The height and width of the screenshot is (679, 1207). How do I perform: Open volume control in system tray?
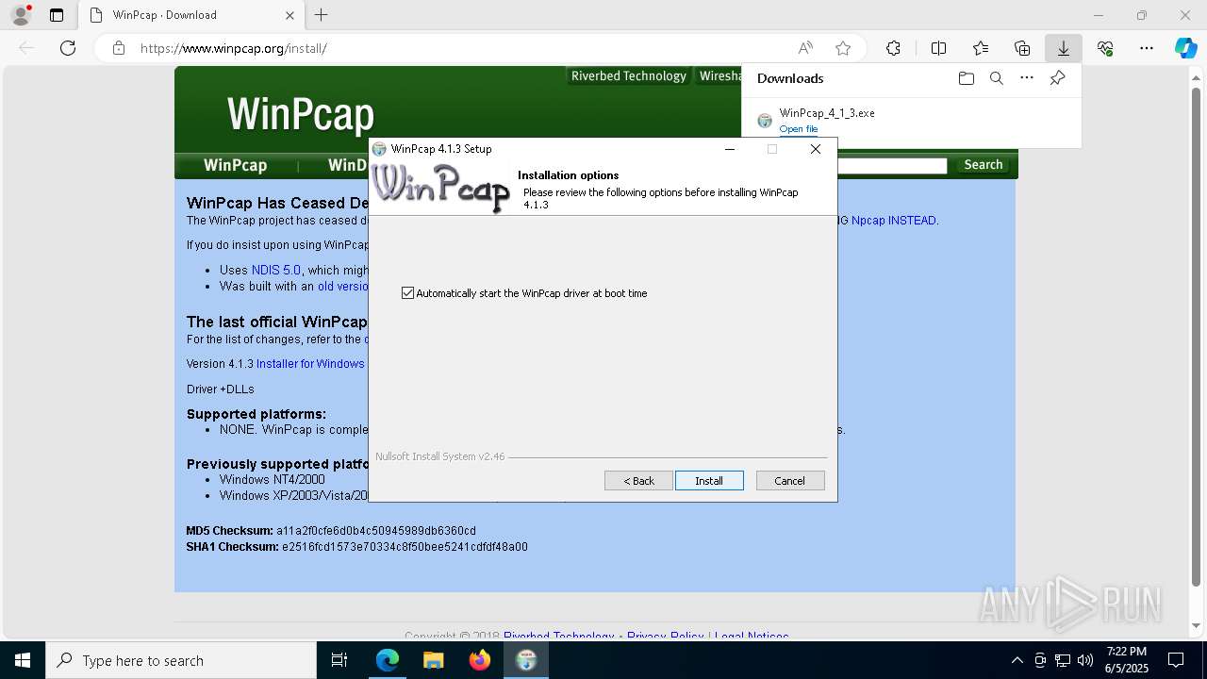[1085, 661]
